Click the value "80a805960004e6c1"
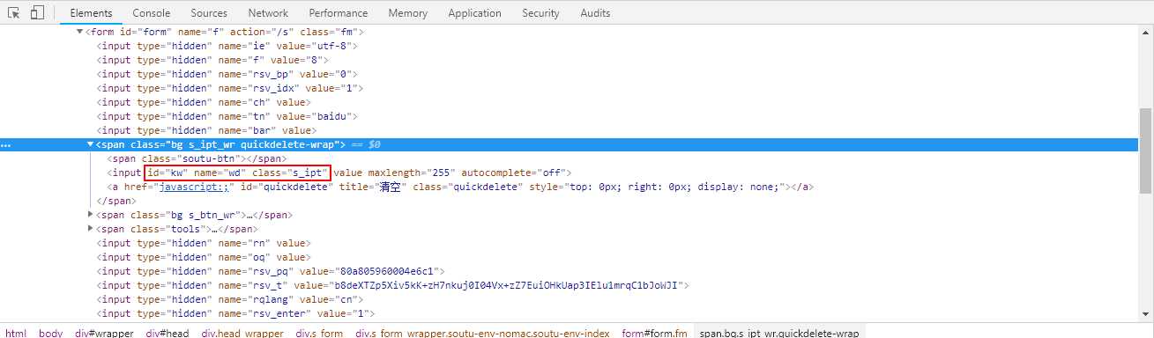 coord(385,271)
